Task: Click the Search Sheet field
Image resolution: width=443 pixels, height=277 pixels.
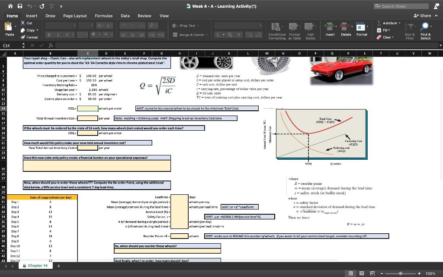Action: click(394, 6)
